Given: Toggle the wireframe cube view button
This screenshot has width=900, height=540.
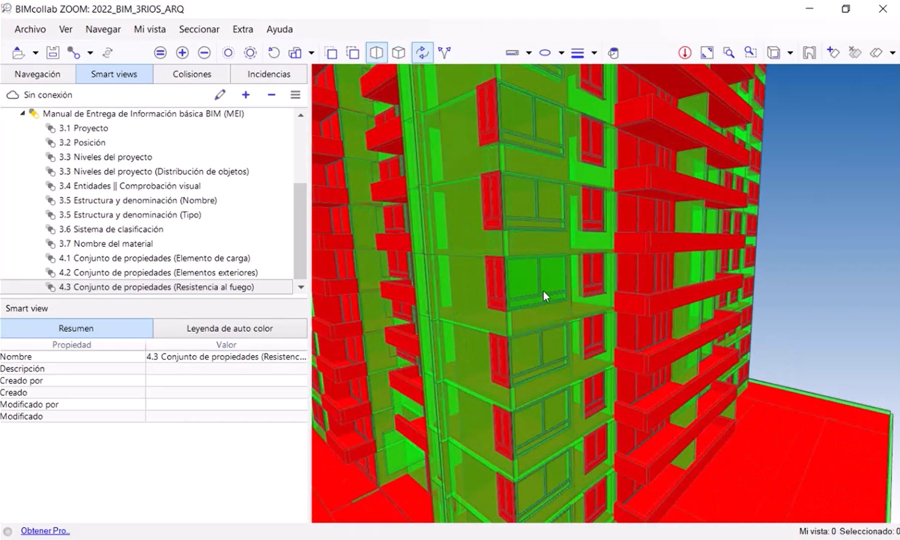Looking at the screenshot, I should 398,52.
